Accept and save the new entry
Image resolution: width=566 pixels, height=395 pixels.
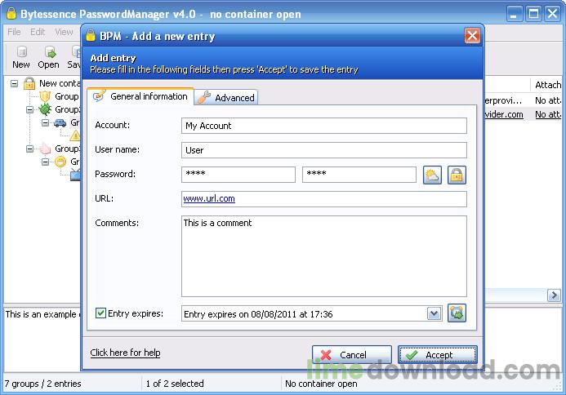click(438, 355)
